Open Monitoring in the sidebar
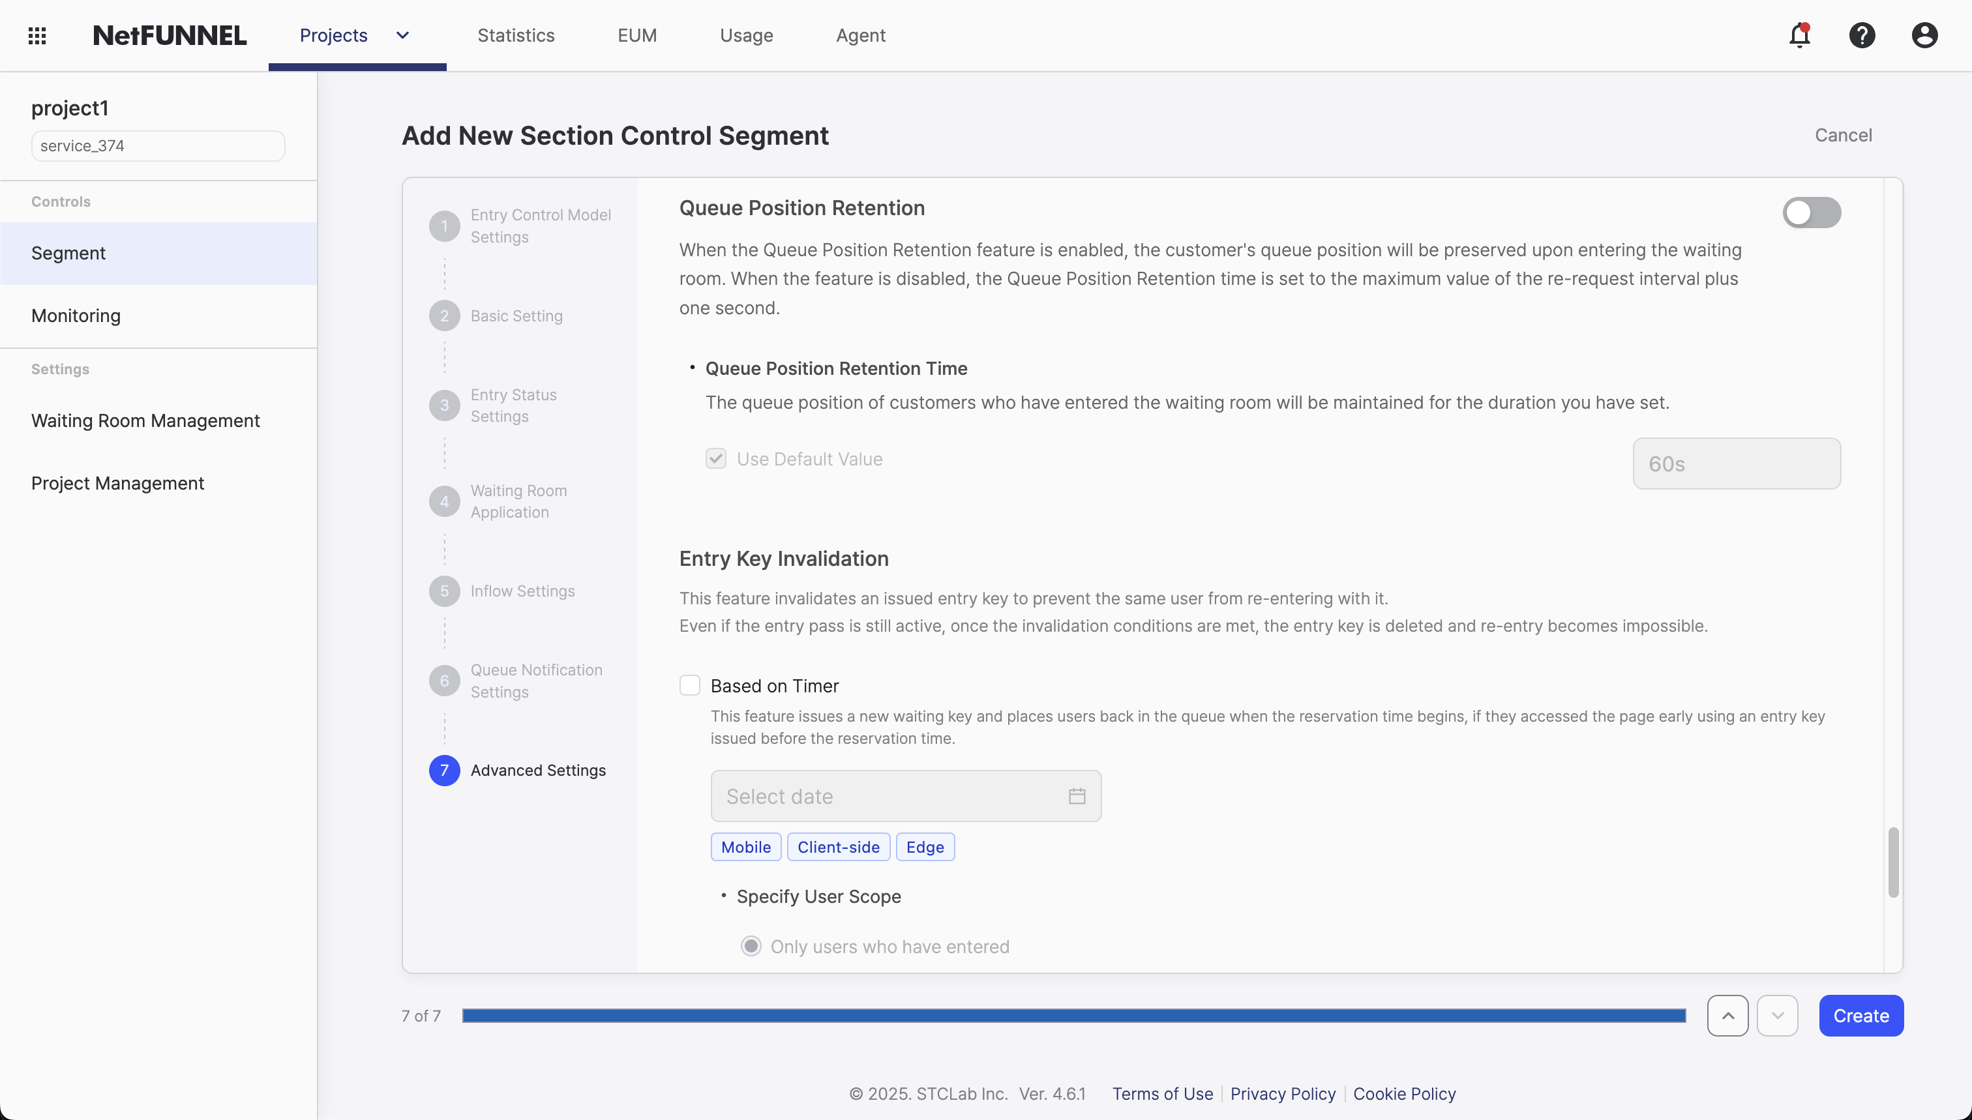1972x1120 pixels. [x=76, y=316]
